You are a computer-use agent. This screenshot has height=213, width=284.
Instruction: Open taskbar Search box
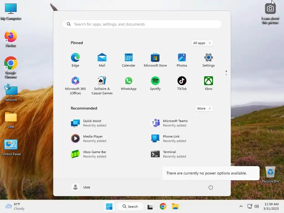(x=130, y=206)
